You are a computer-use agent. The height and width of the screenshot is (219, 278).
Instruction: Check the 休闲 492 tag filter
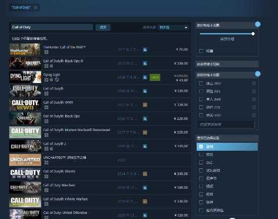tap(201, 115)
